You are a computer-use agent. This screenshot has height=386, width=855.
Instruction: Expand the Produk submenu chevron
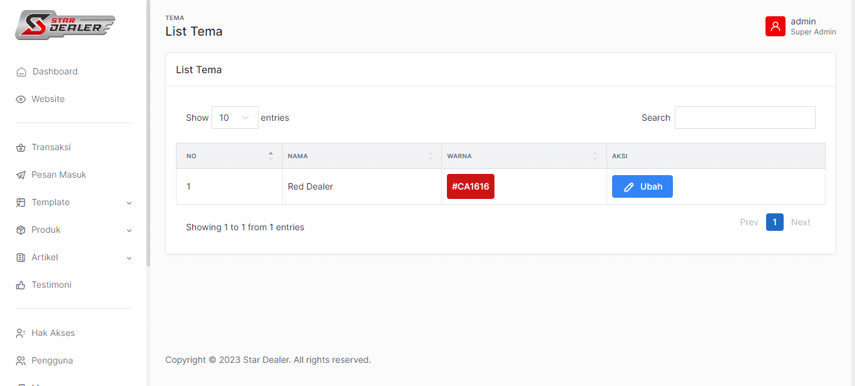tap(129, 230)
